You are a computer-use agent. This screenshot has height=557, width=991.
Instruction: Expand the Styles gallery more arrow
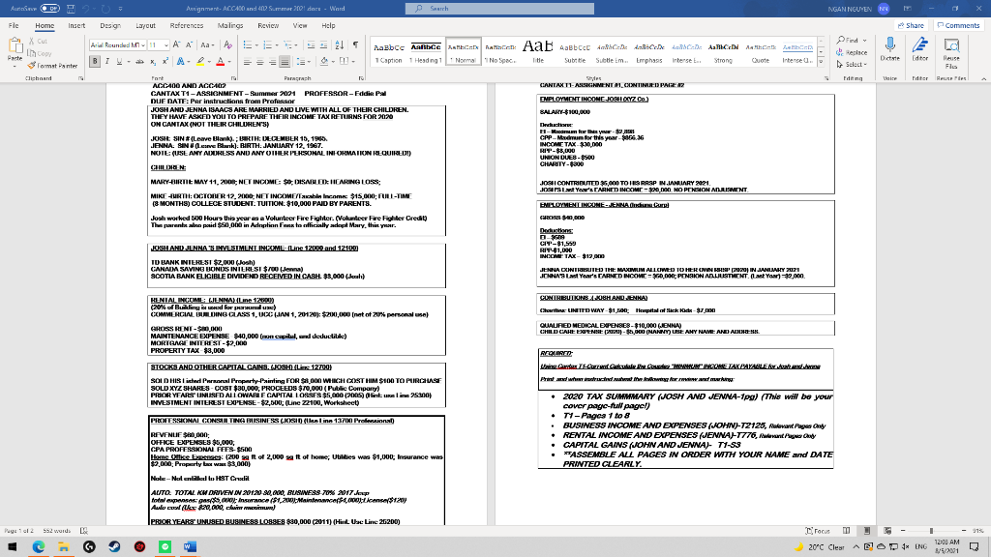coord(821,62)
